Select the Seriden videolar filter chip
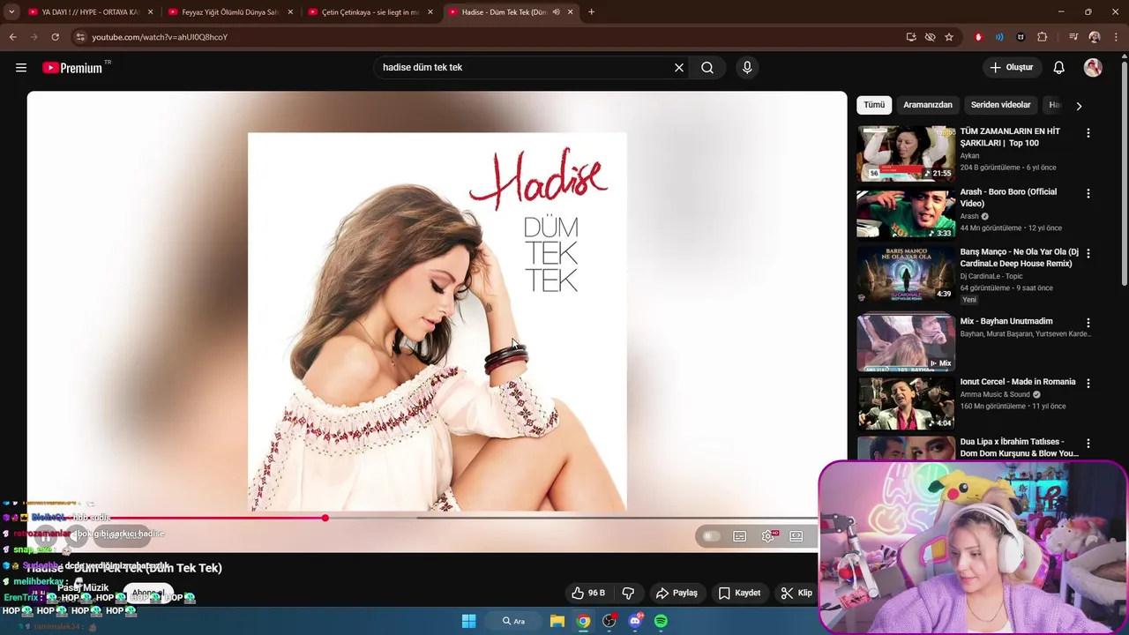 point(1001,105)
